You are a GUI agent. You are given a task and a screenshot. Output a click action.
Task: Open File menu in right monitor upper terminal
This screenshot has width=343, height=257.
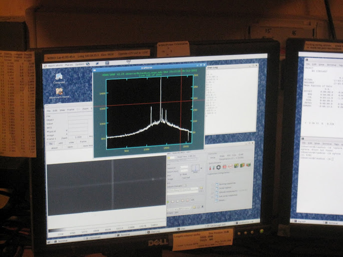click(x=308, y=64)
